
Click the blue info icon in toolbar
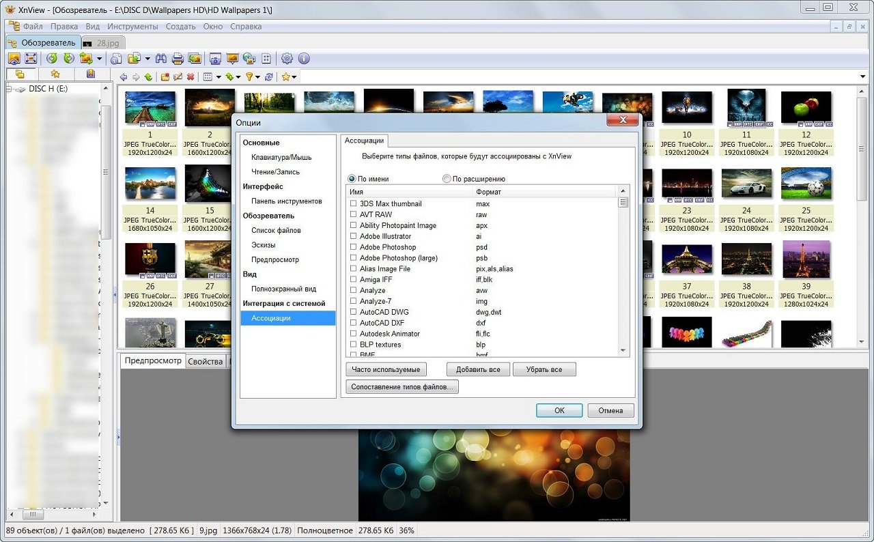[304, 59]
